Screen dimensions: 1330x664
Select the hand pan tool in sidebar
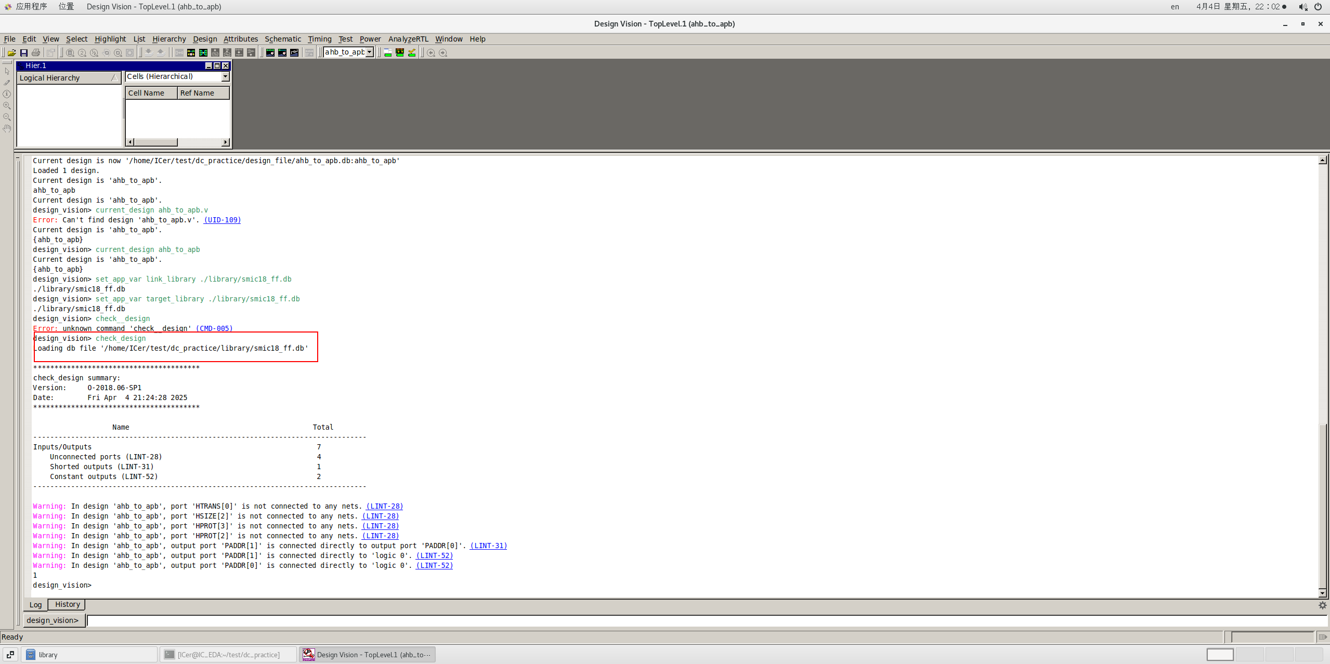(x=7, y=128)
